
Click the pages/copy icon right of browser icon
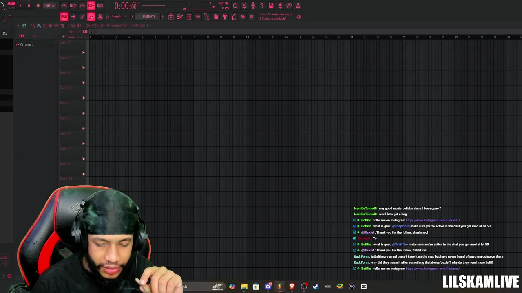pyautogui.click(x=216, y=17)
